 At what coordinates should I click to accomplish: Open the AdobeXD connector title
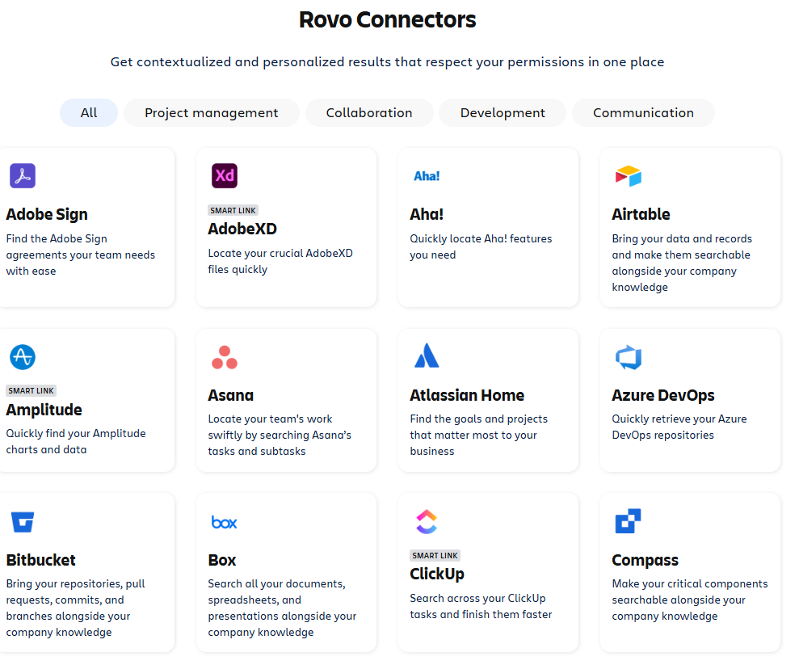242,229
